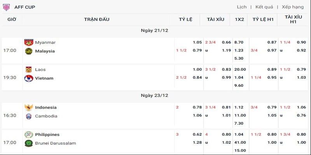
Task: Click the Laos team crest
Action: point(29,70)
